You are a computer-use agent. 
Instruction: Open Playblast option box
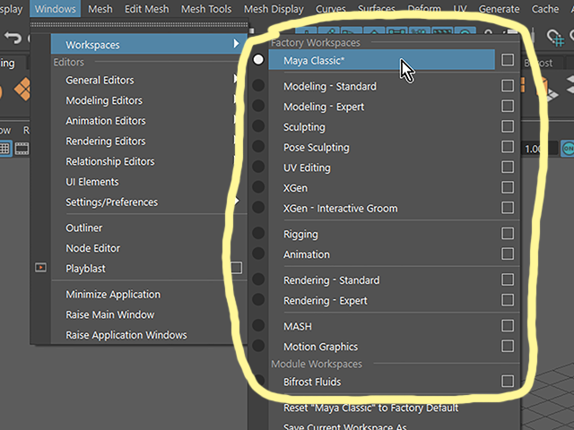(237, 268)
